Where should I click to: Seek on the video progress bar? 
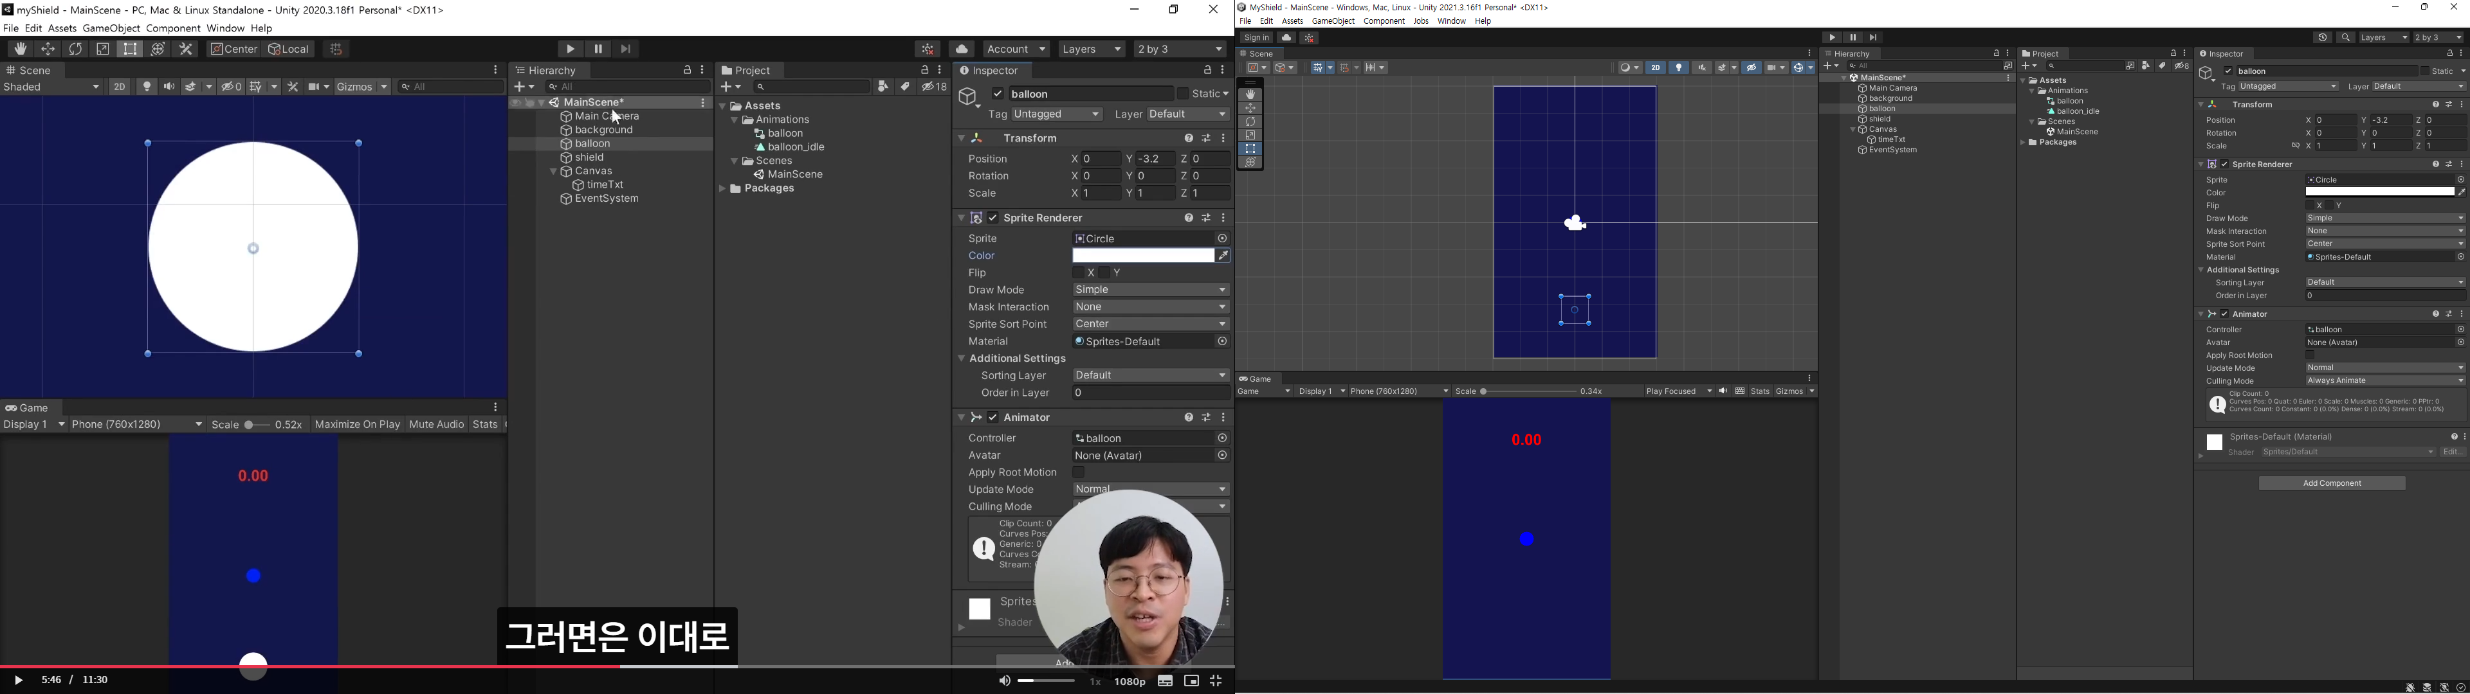click(x=617, y=666)
